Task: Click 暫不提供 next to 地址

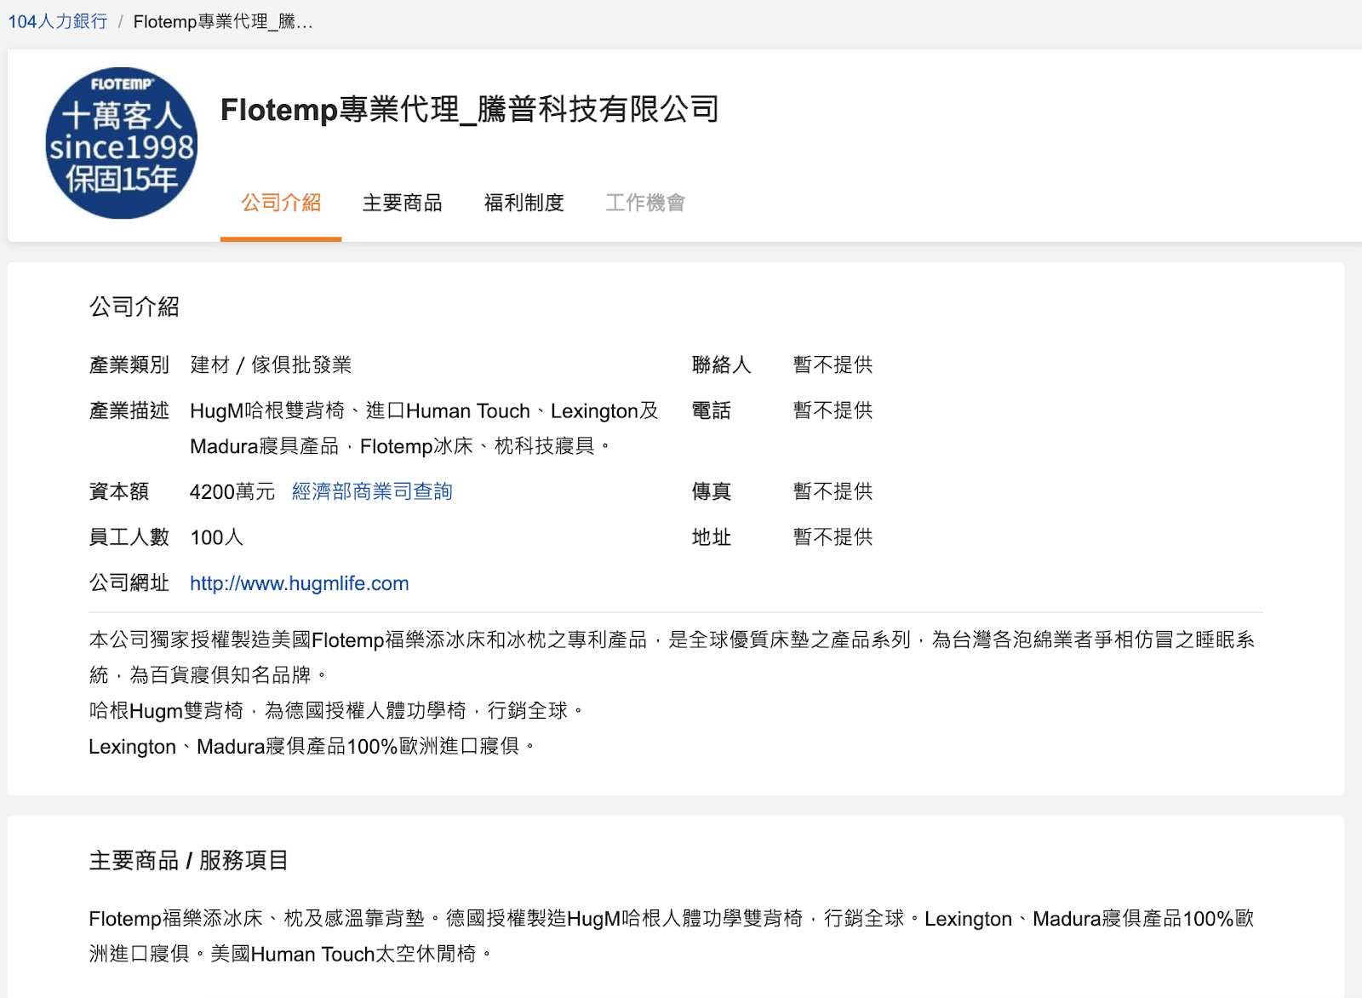Action: [833, 537]
